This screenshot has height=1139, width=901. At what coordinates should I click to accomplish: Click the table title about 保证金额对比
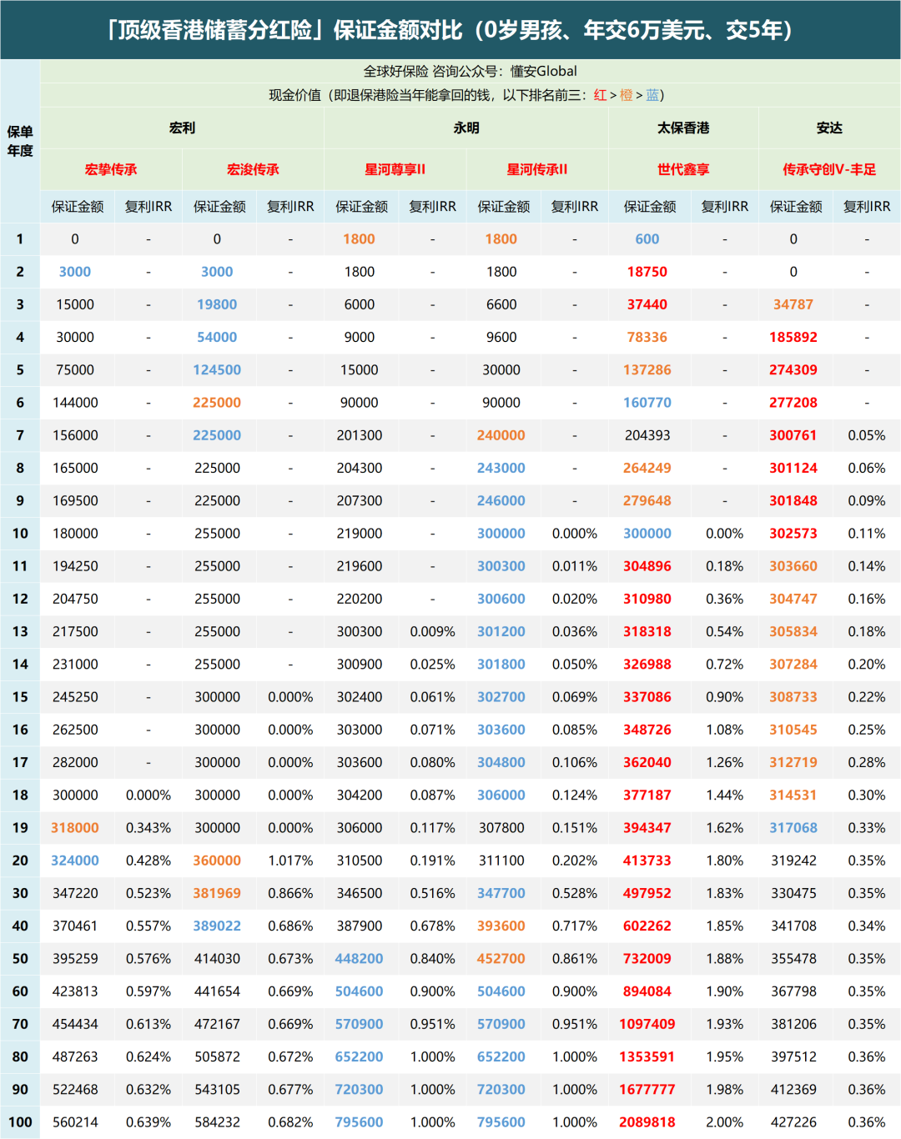[450, 30]
